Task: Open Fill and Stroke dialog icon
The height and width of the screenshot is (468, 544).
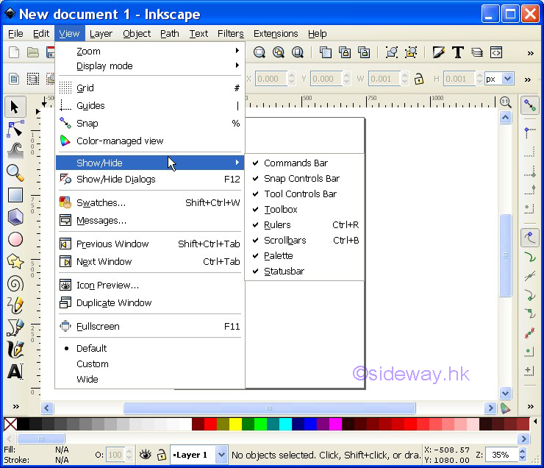Action: pos(439,52)
